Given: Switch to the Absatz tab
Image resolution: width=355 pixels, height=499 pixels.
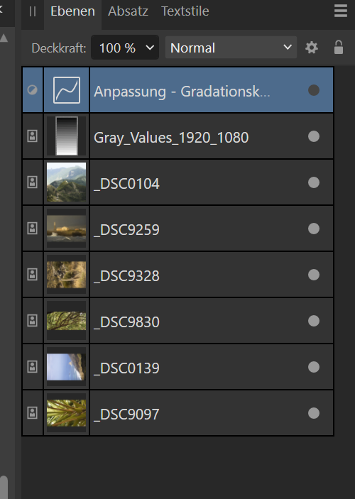Looking at the screenshot, I should 128,11.
